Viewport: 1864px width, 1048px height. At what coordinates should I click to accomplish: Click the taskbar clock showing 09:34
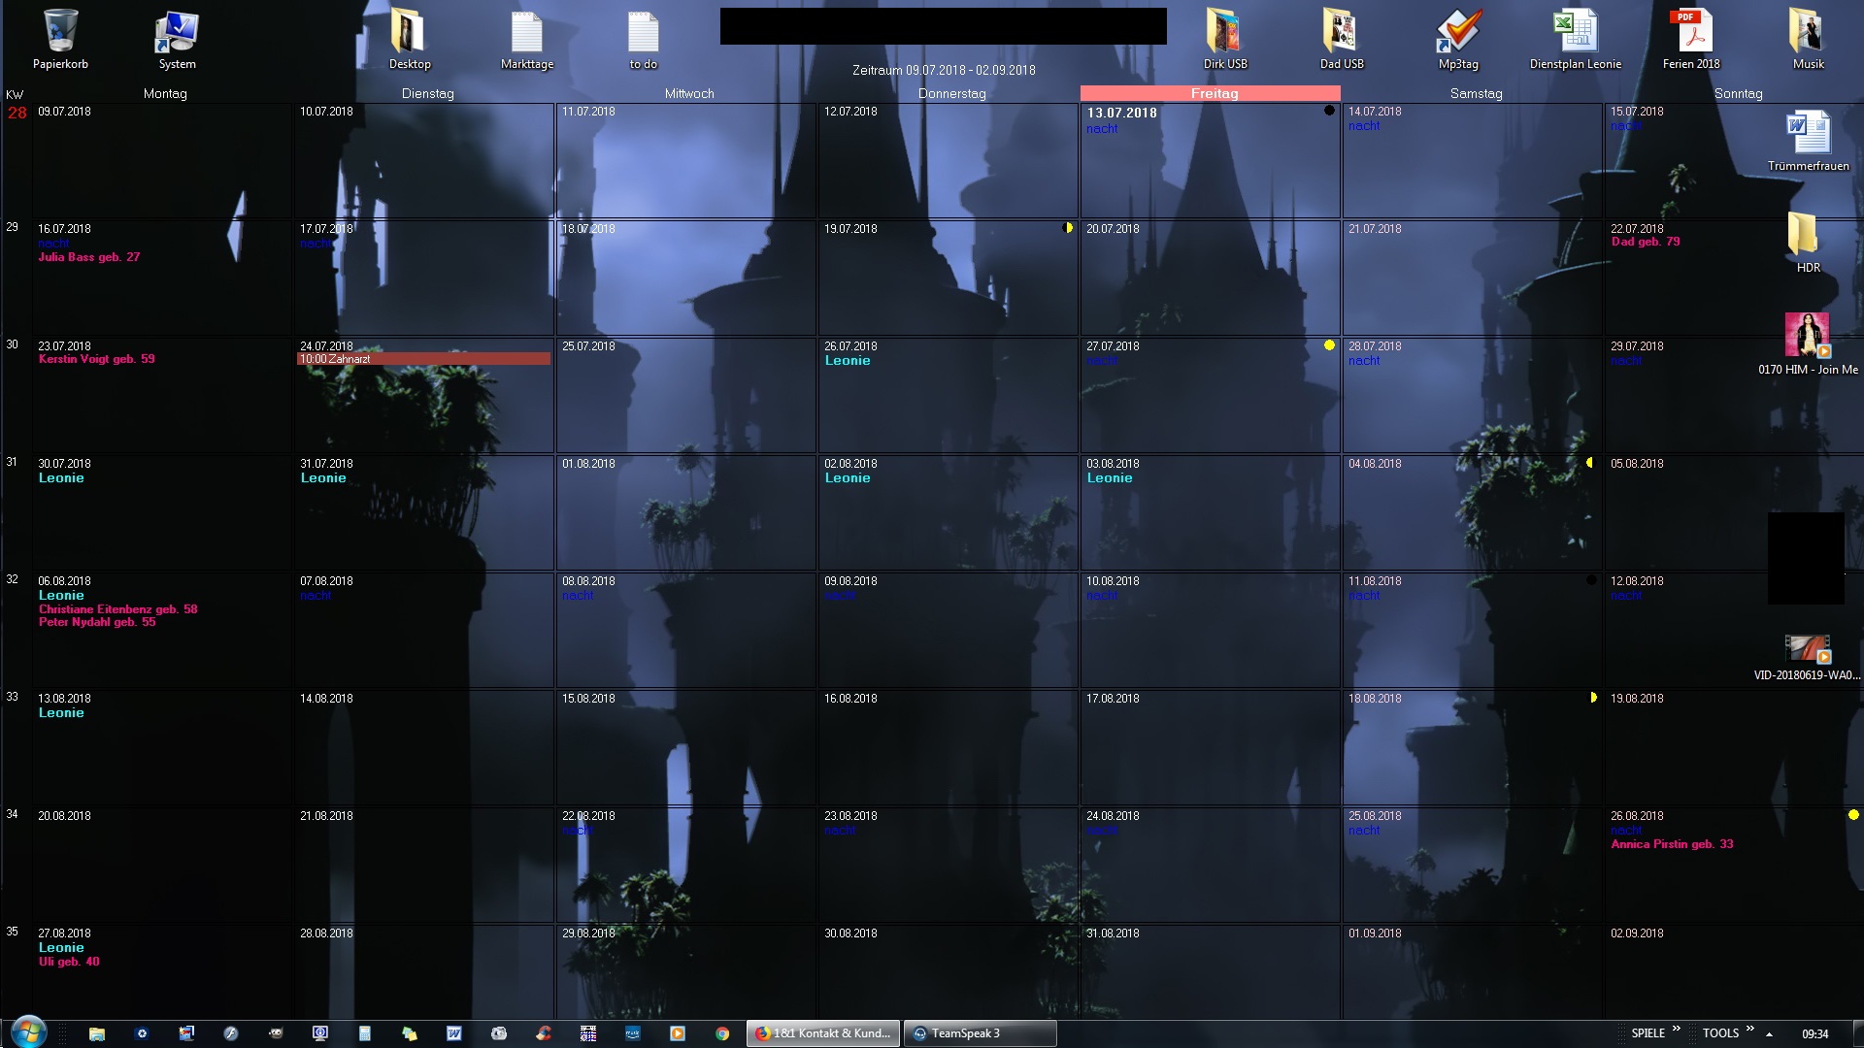pyautogui.click(x=1814, y=1034)
